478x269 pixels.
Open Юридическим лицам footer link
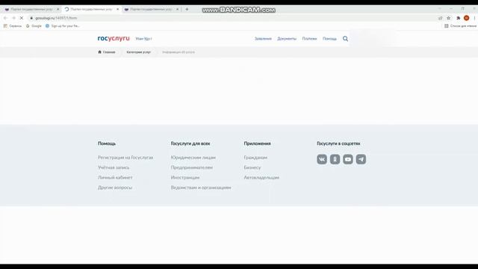[193, 158]
